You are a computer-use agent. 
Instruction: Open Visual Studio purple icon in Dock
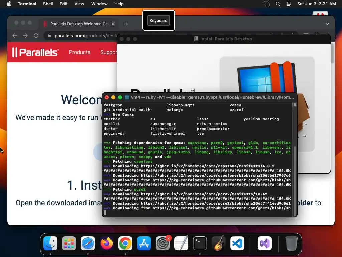265,243
